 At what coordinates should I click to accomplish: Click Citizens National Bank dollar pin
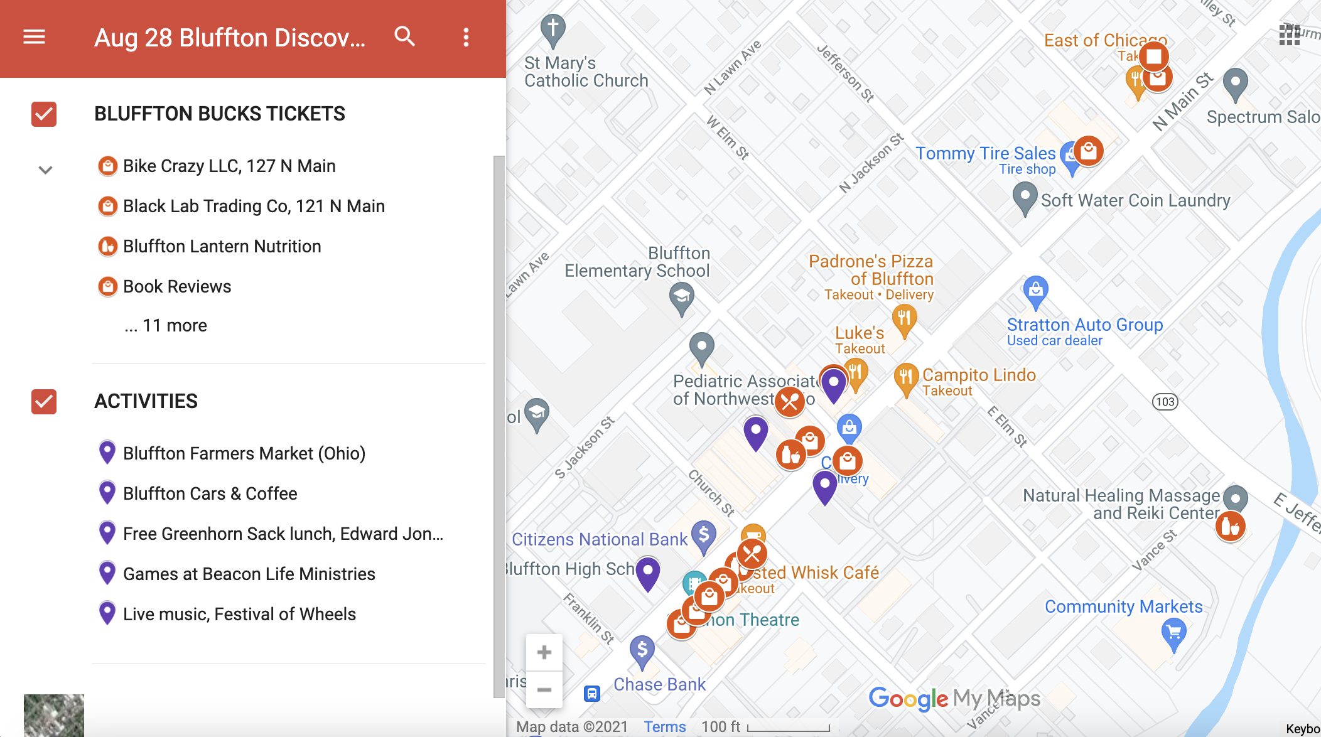(x=704, y=537)
